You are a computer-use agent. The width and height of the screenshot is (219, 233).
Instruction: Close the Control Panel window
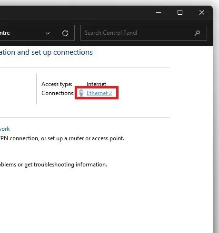[202, 12]
